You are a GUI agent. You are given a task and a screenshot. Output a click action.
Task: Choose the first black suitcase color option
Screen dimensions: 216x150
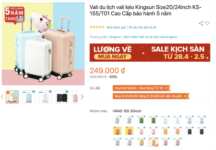pyautogui.click(x=190, y=131)
